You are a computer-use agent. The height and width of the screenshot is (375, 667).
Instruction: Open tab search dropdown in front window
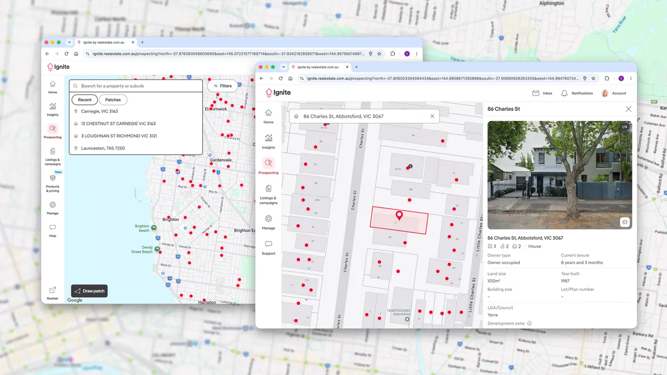click(x=283, y=67)
